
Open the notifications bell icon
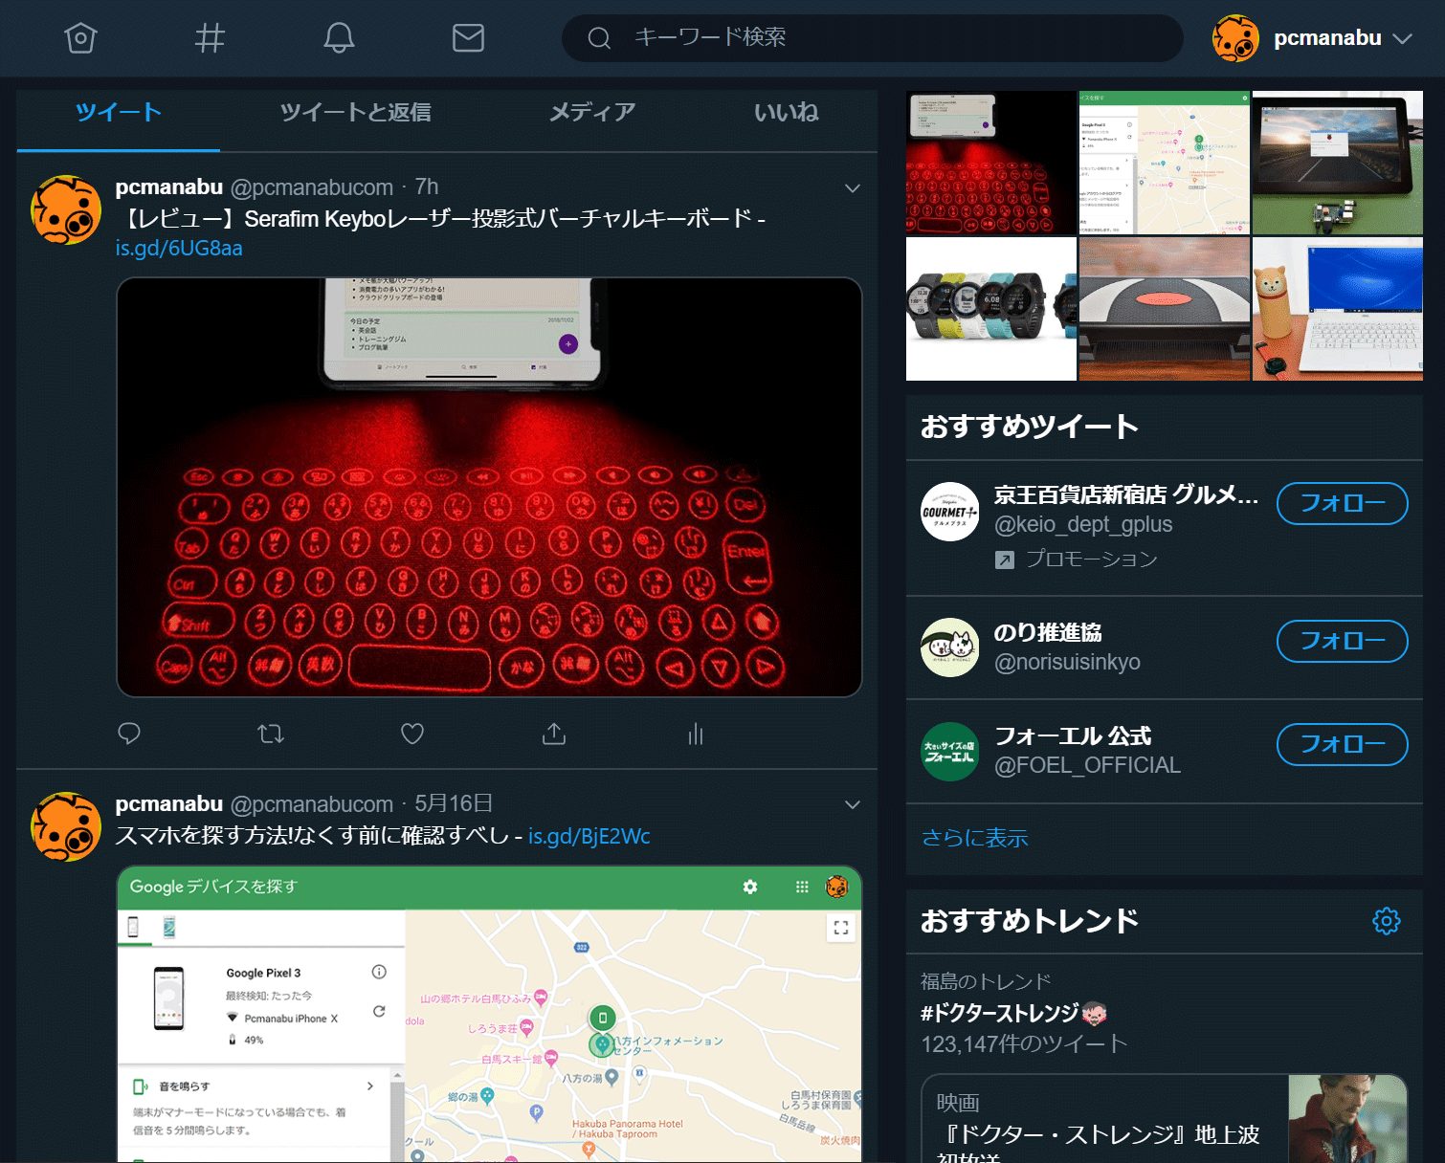(x=339, y=38)
